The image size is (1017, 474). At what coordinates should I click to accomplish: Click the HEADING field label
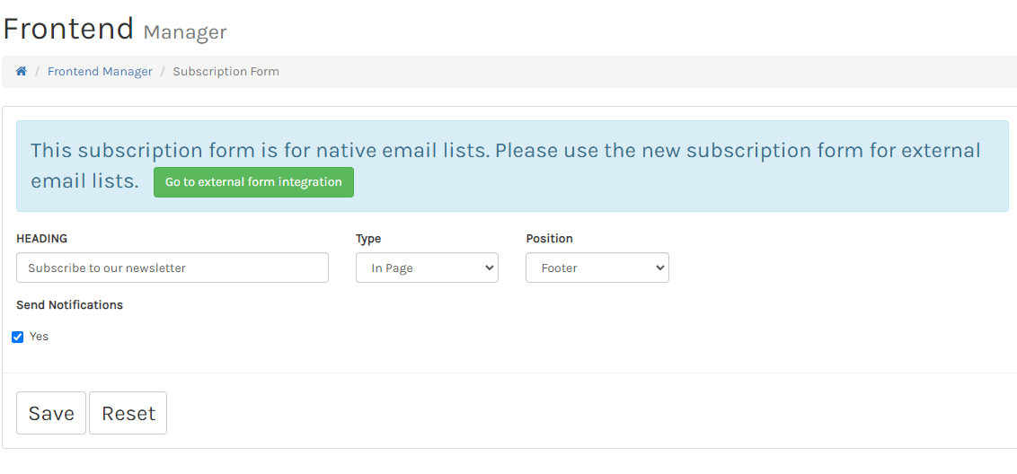[x=41, y=239]
